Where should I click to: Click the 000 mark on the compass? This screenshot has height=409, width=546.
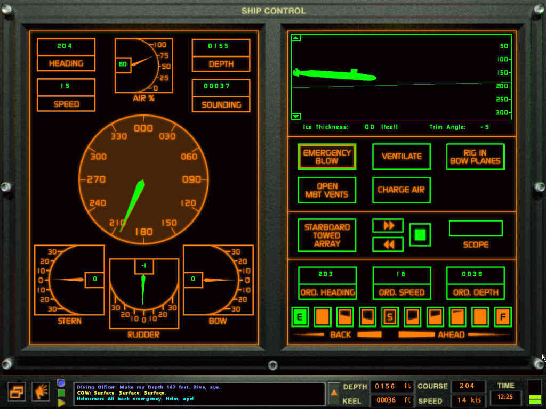pyautogui.click(x=143, y=128)
